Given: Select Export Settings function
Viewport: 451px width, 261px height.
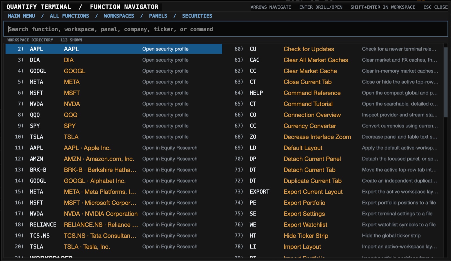Looking at the screenshot, I should pos(334,214).
